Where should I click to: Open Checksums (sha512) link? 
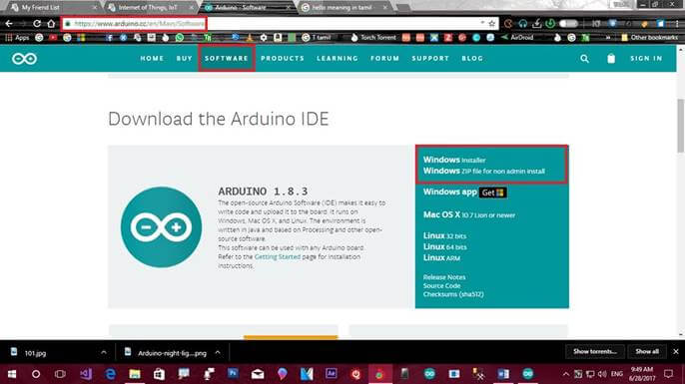(453, 294)
